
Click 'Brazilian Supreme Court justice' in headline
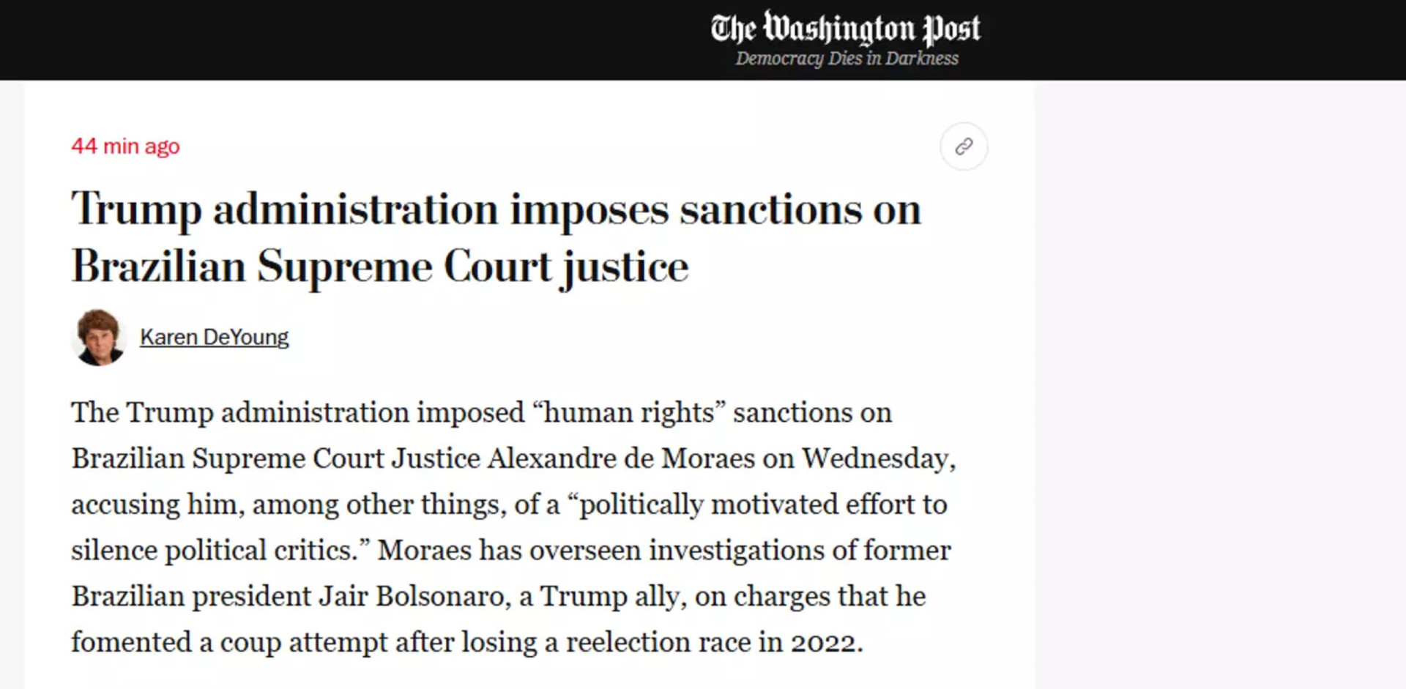point(380,267)
